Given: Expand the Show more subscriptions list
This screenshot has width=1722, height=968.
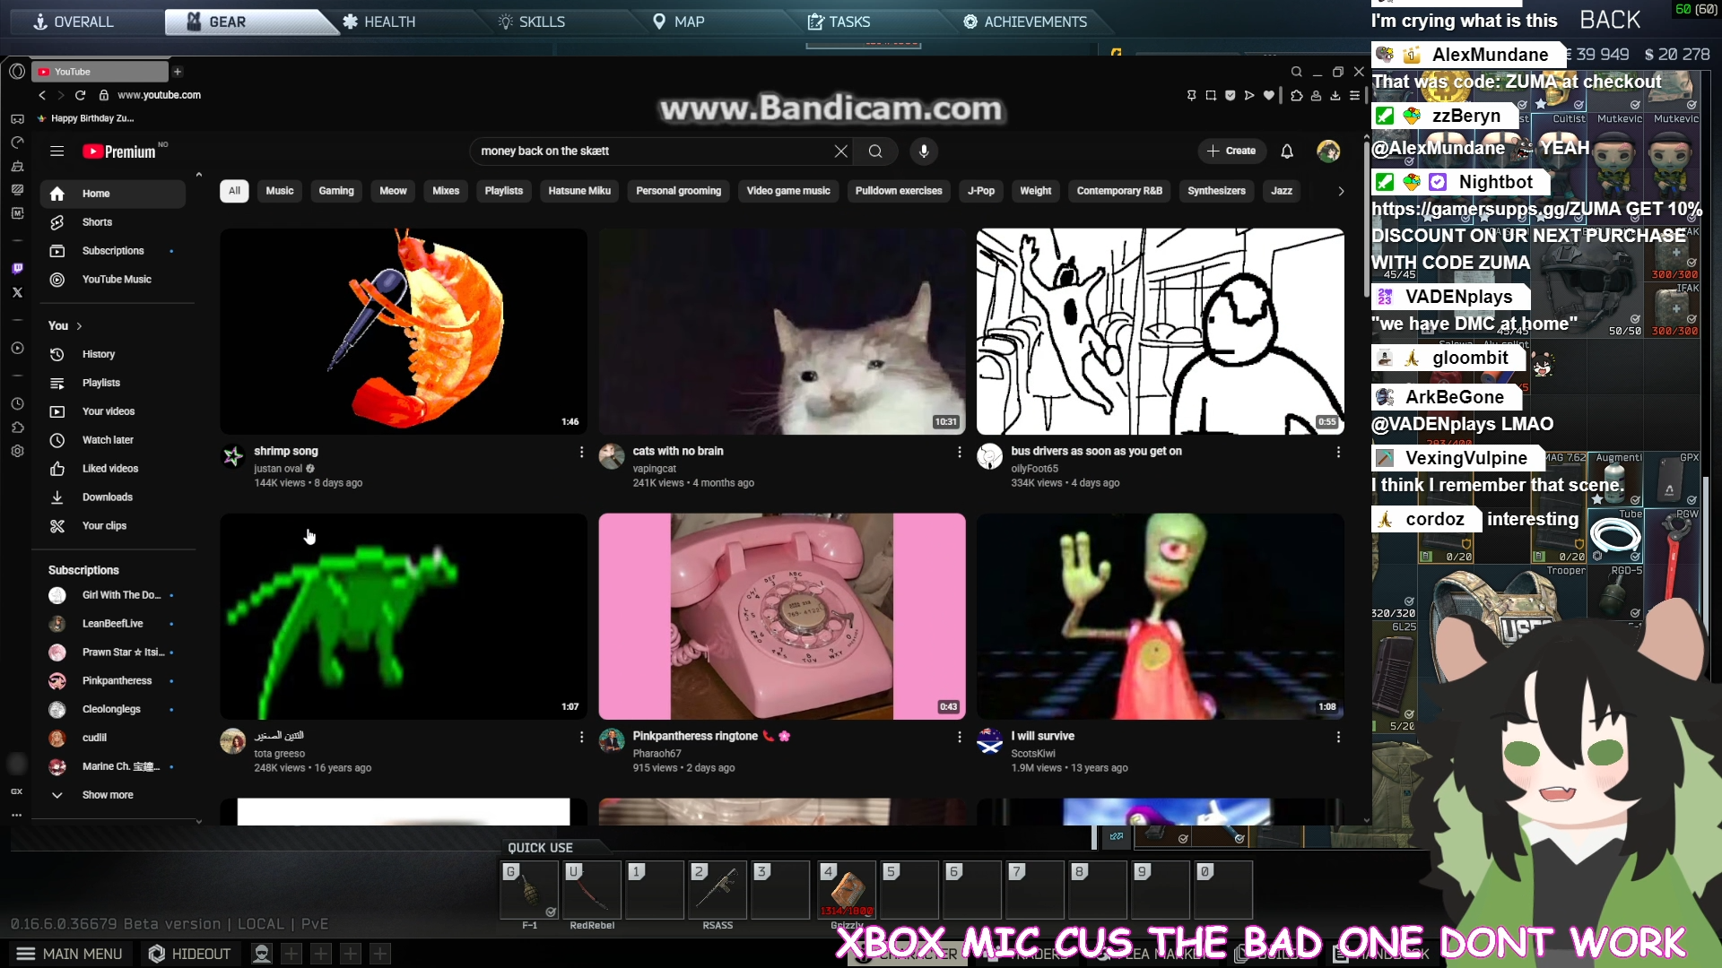Looking at the screenshot, I should (x=107, y=795).
